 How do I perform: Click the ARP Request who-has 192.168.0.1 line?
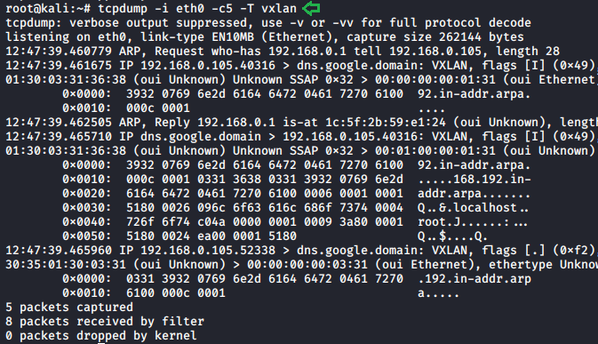pos(283,51)
